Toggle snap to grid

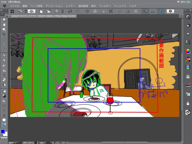click(x=161, y=11)
